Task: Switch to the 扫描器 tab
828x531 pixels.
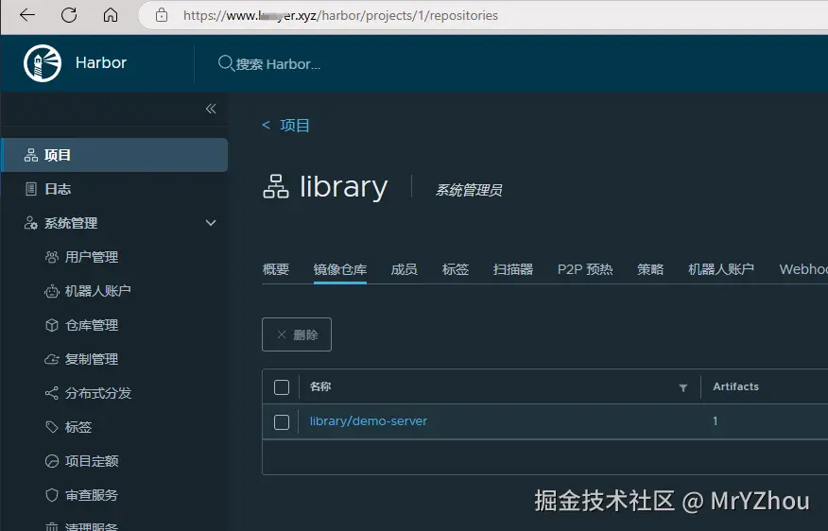Action: (512, 269)
